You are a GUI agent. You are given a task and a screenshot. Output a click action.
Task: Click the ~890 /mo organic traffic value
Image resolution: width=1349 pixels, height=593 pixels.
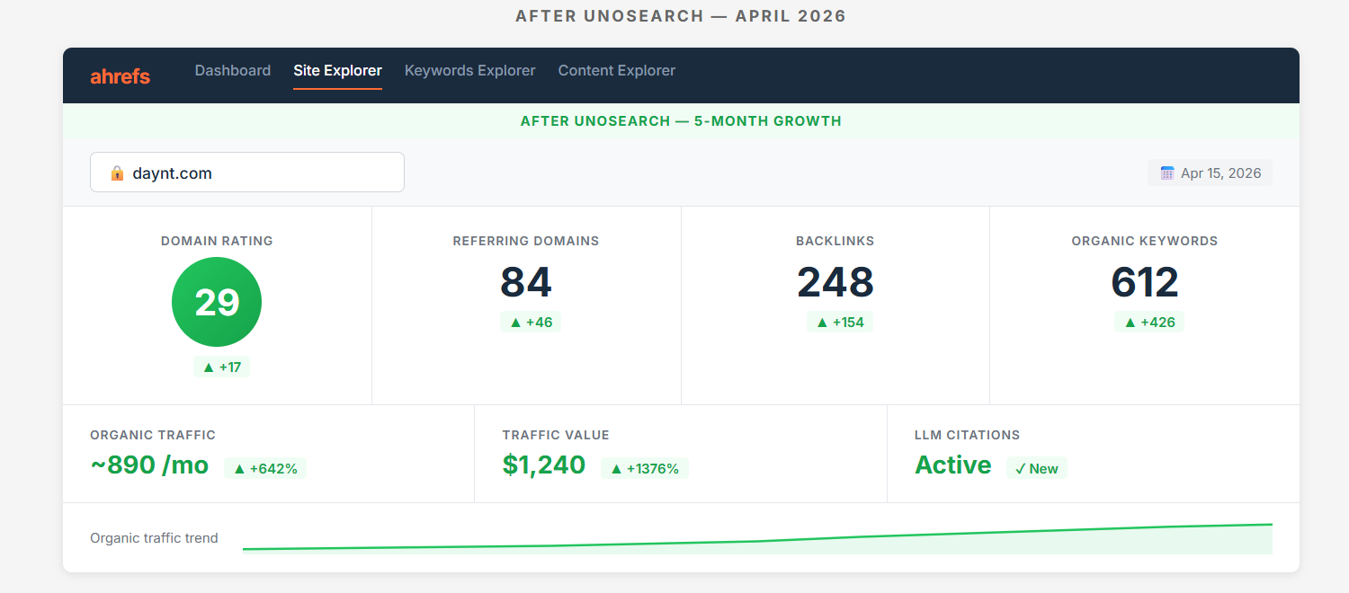149,465
